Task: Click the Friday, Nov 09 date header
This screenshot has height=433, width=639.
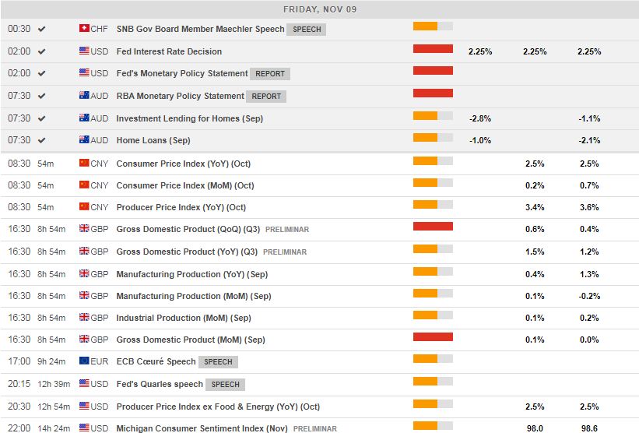Action: [x=319, y=9]
